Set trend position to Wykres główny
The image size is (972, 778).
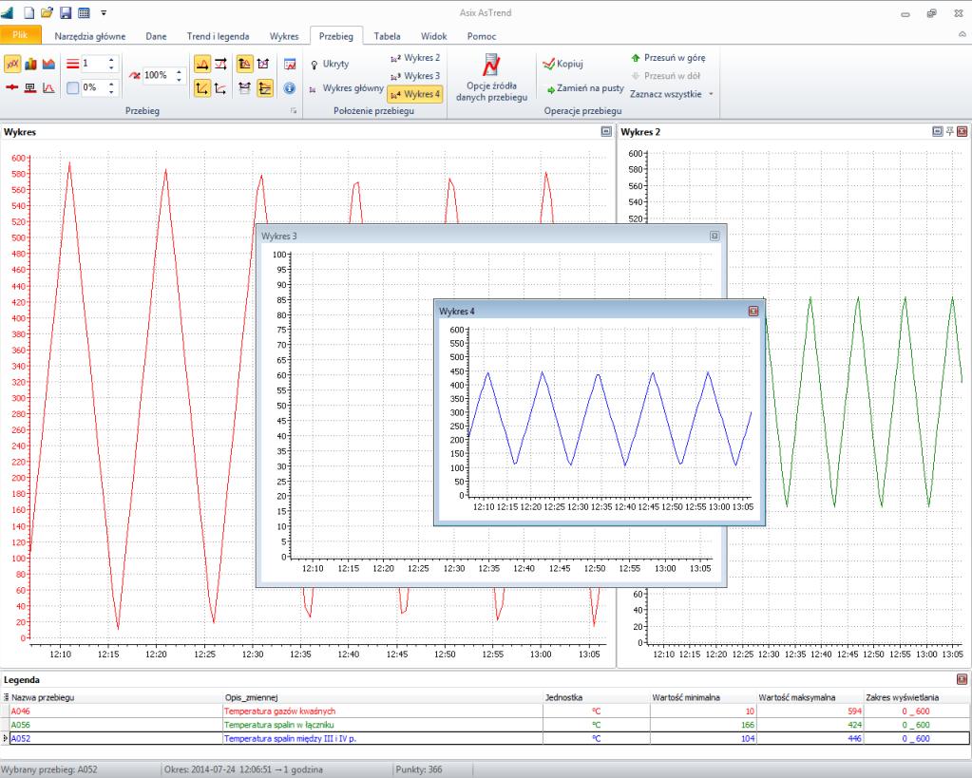pos(346,88)
